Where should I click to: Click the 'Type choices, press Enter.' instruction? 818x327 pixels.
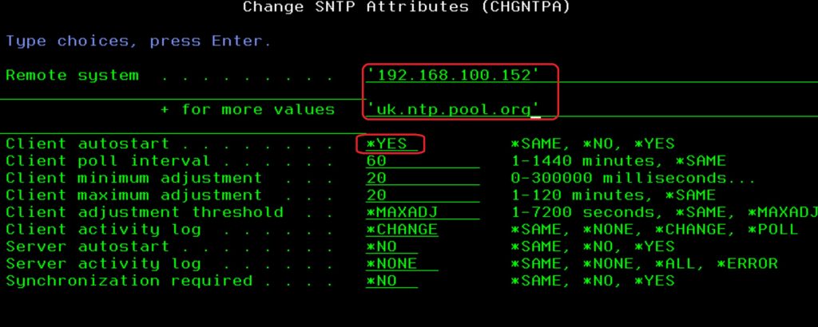pos(138,41)
